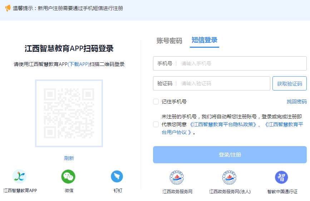Screen dimensions: 310x201
Task: Click the 江西政务服务网 login icon
Action: [177, 177]
